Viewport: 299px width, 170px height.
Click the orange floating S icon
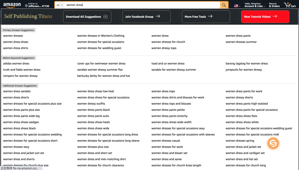pyautogui.click(x=273, y=143)
